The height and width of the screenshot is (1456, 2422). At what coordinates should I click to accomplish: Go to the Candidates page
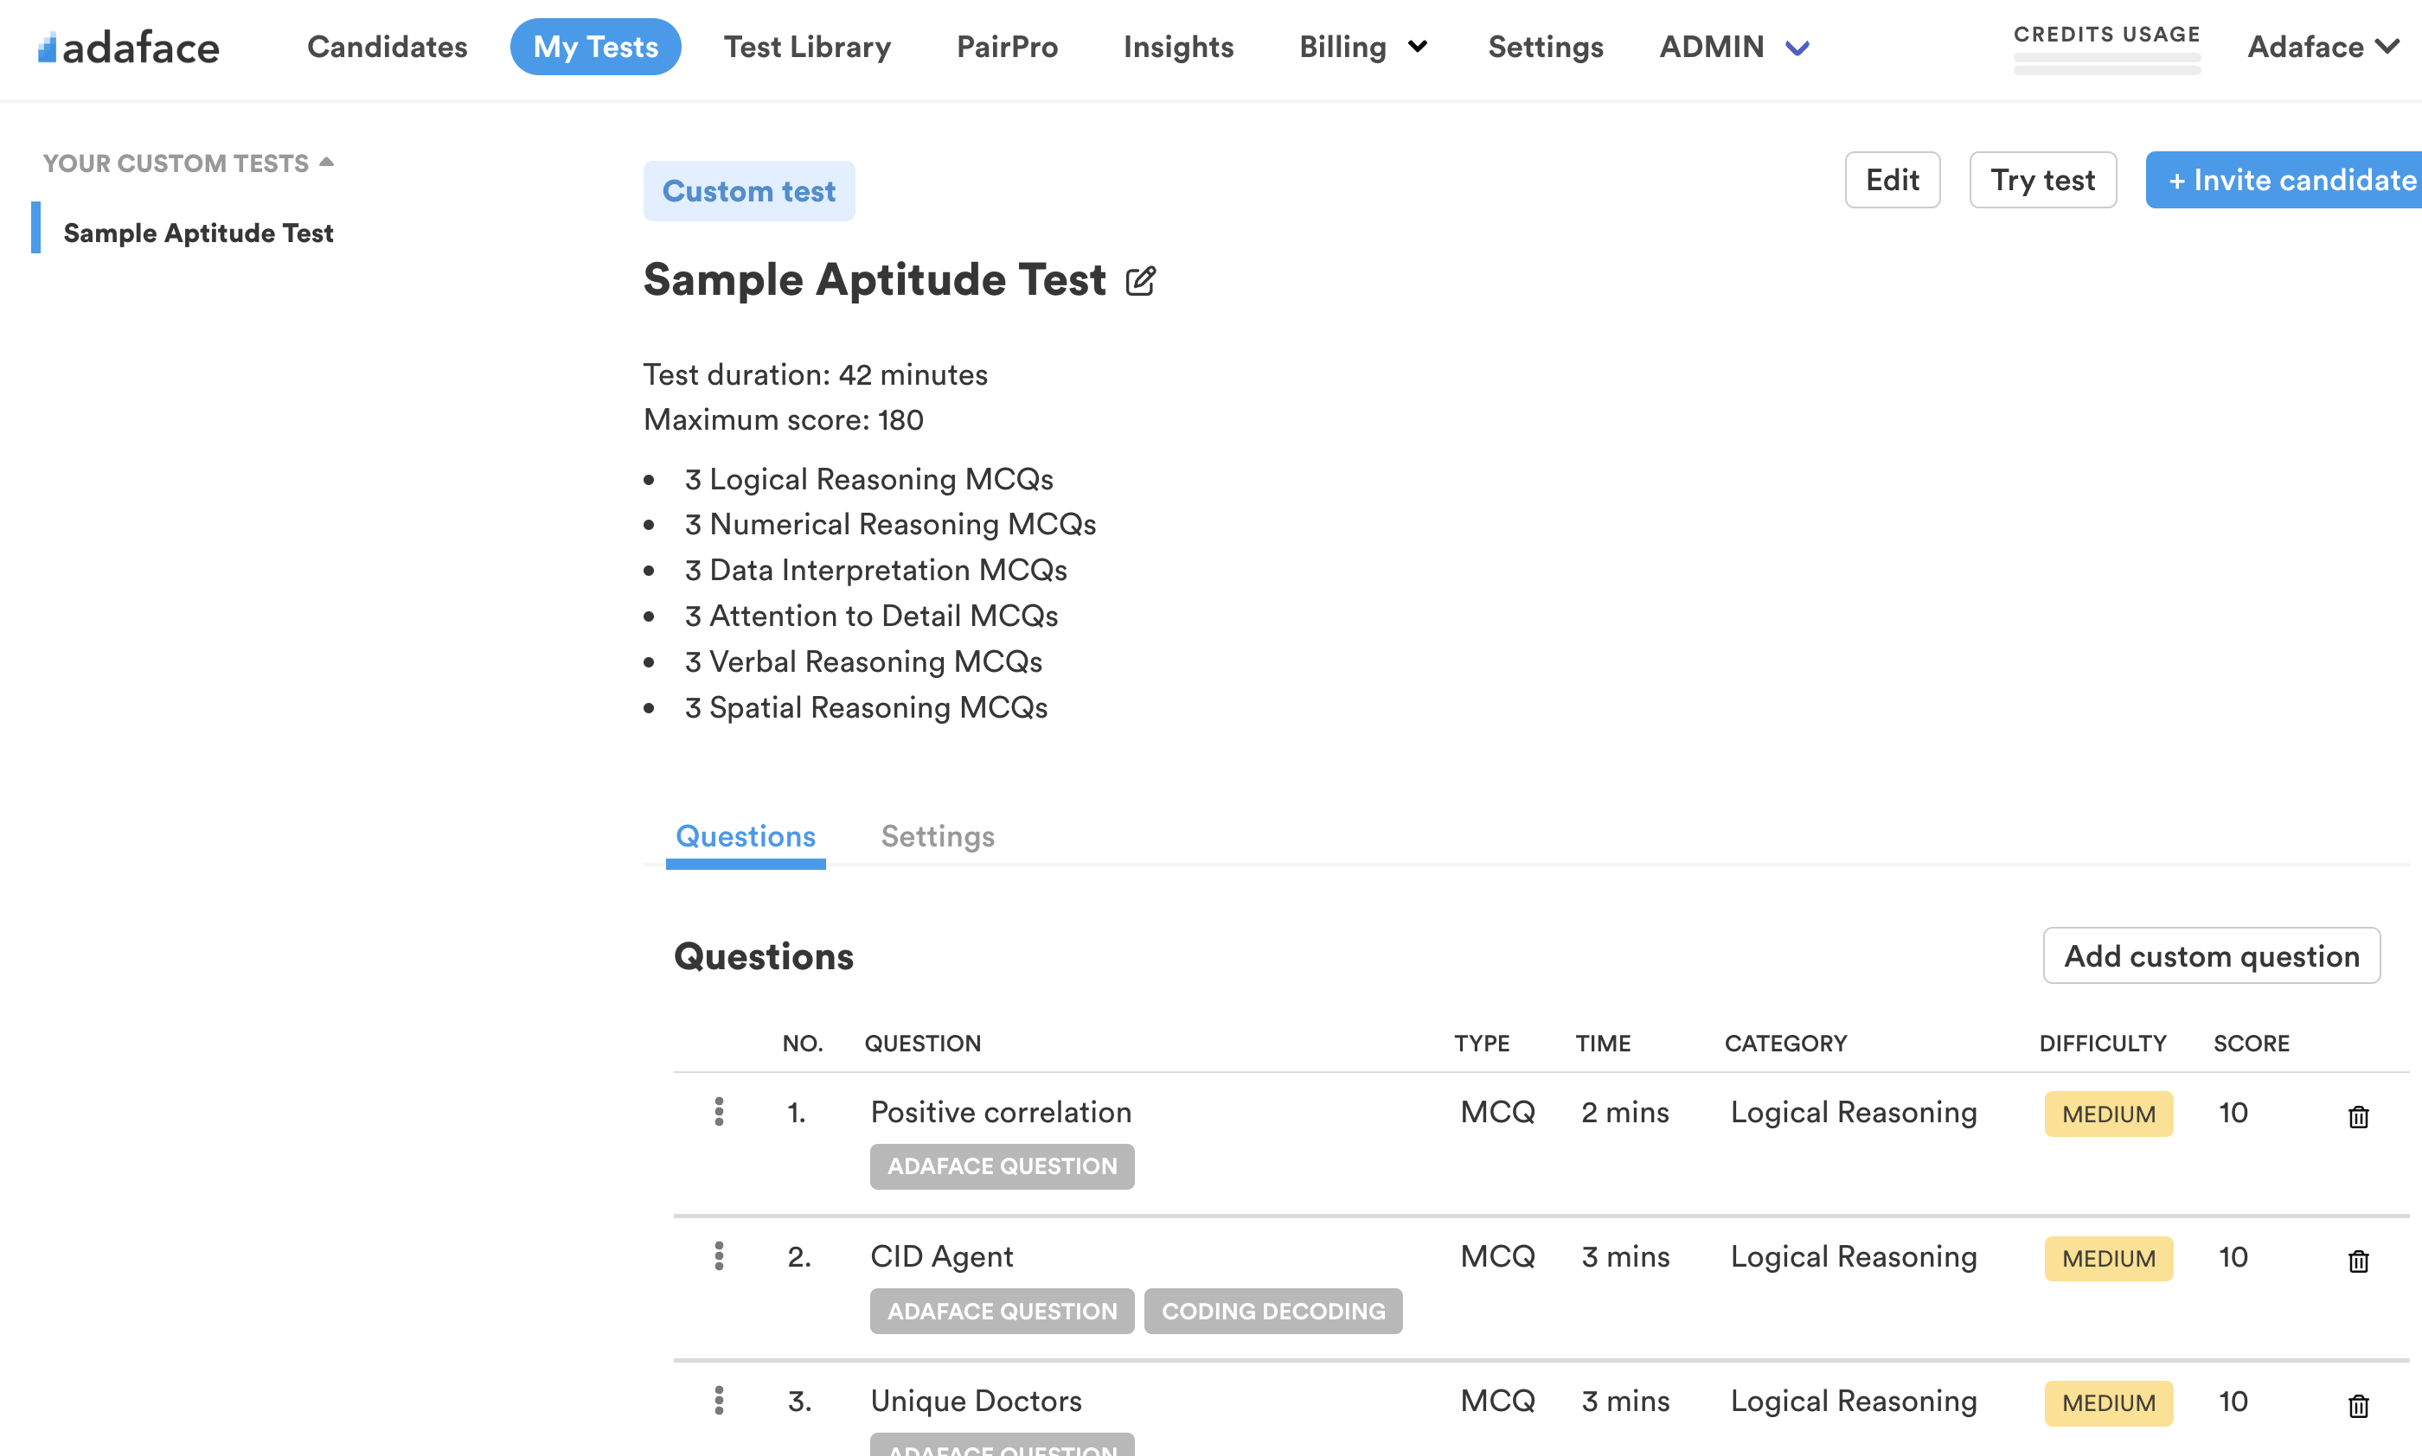tap(387, 47)
